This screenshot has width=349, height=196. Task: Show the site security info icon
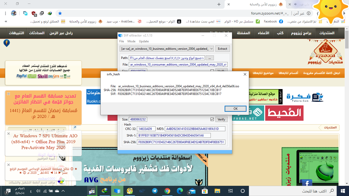tap(309, 13)
